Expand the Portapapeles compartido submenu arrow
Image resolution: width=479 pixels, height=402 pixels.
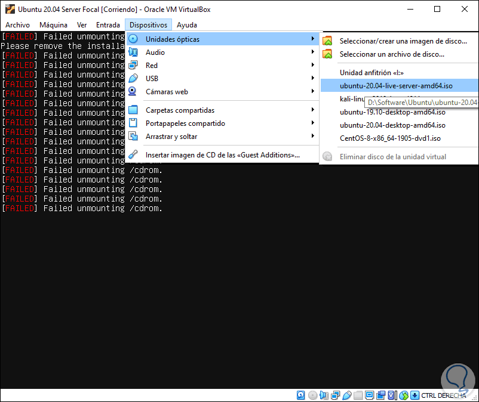point(313,122)
